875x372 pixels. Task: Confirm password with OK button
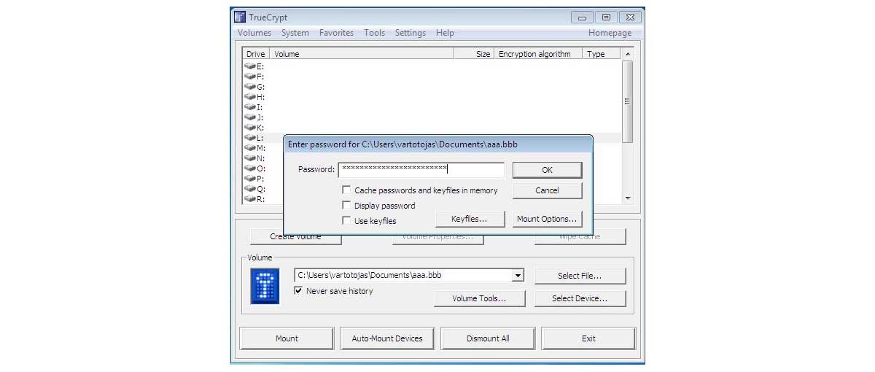pos(547,170)
